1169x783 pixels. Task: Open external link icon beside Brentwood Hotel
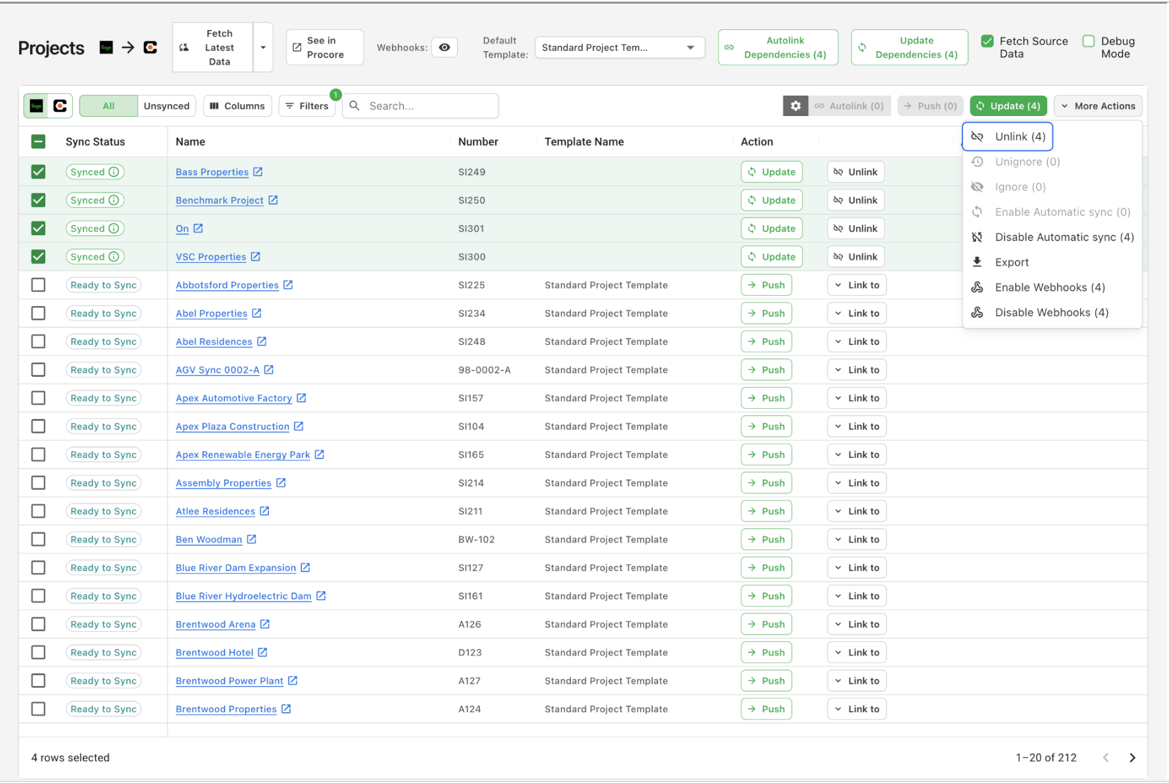263,652
